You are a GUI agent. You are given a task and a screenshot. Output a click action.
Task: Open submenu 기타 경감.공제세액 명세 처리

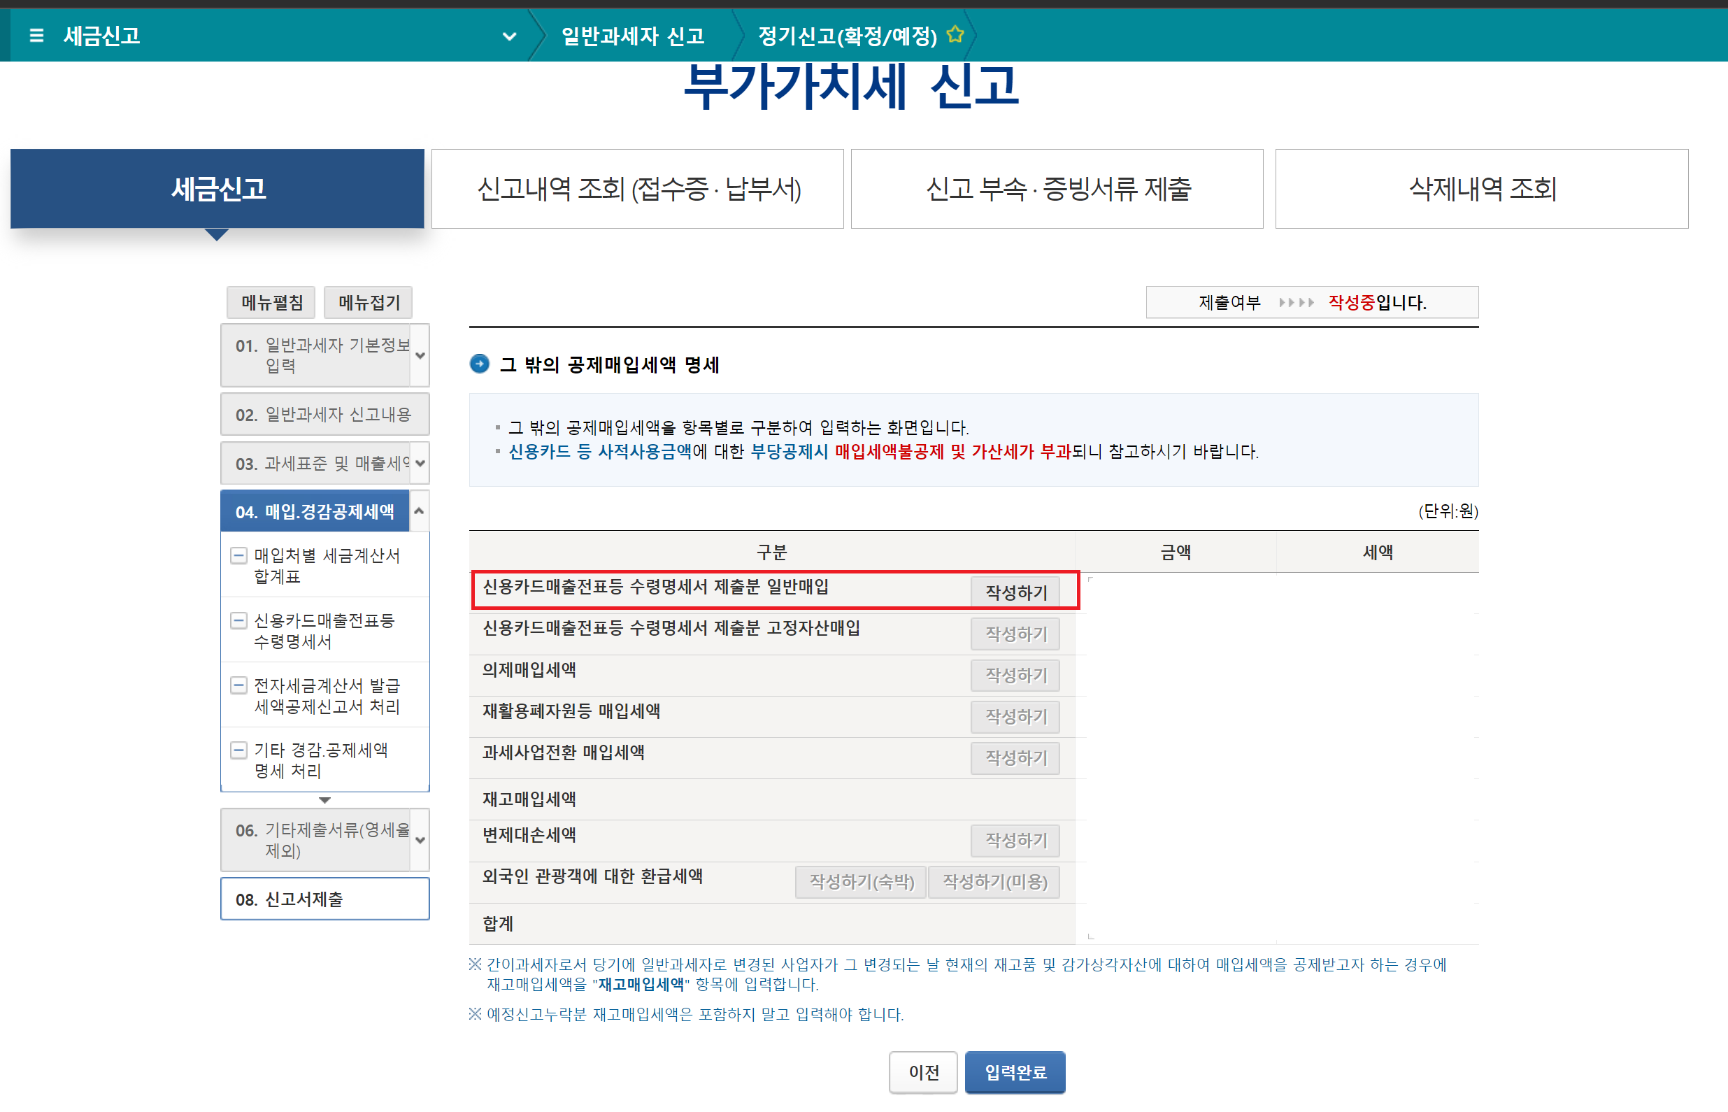321,760
